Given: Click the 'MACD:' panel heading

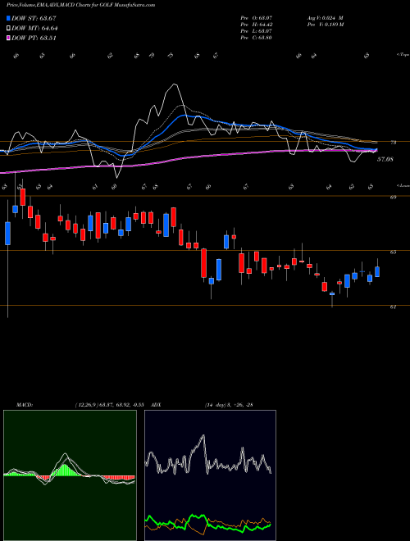Looking at the screenshot, I should click(24, 405).
